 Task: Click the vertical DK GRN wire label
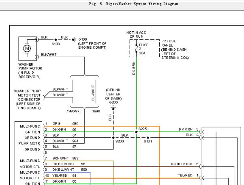tap(134, 68)
